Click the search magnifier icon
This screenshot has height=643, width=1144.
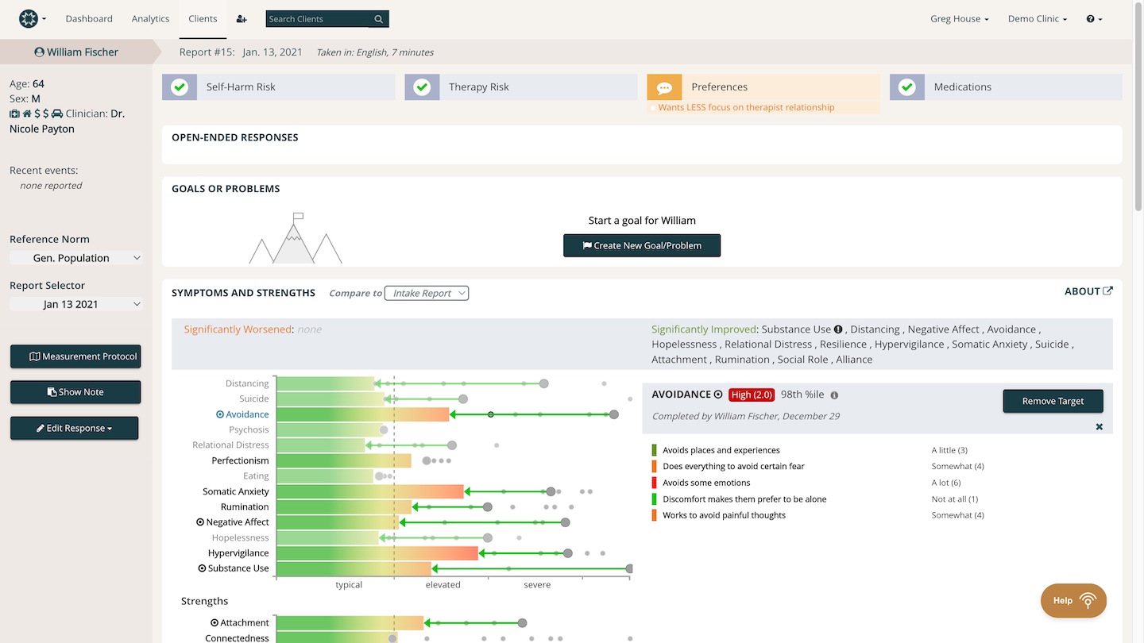pyautogui.click(x=379, y=19)
